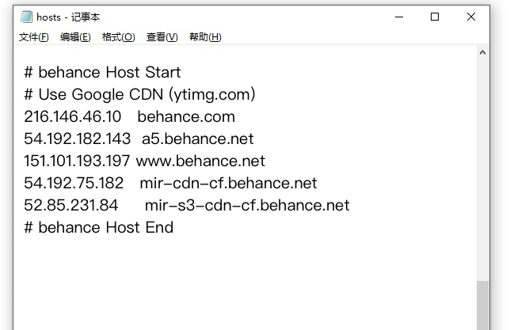The image size is (510, 330).
Task: Place cursor in '# behance Host Start' line
Action: (103, 72)
